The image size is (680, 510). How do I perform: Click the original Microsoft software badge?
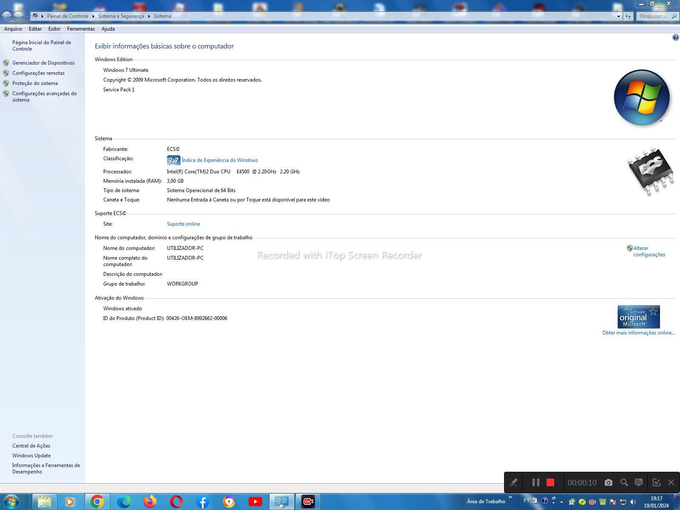[x=638, y=317]
